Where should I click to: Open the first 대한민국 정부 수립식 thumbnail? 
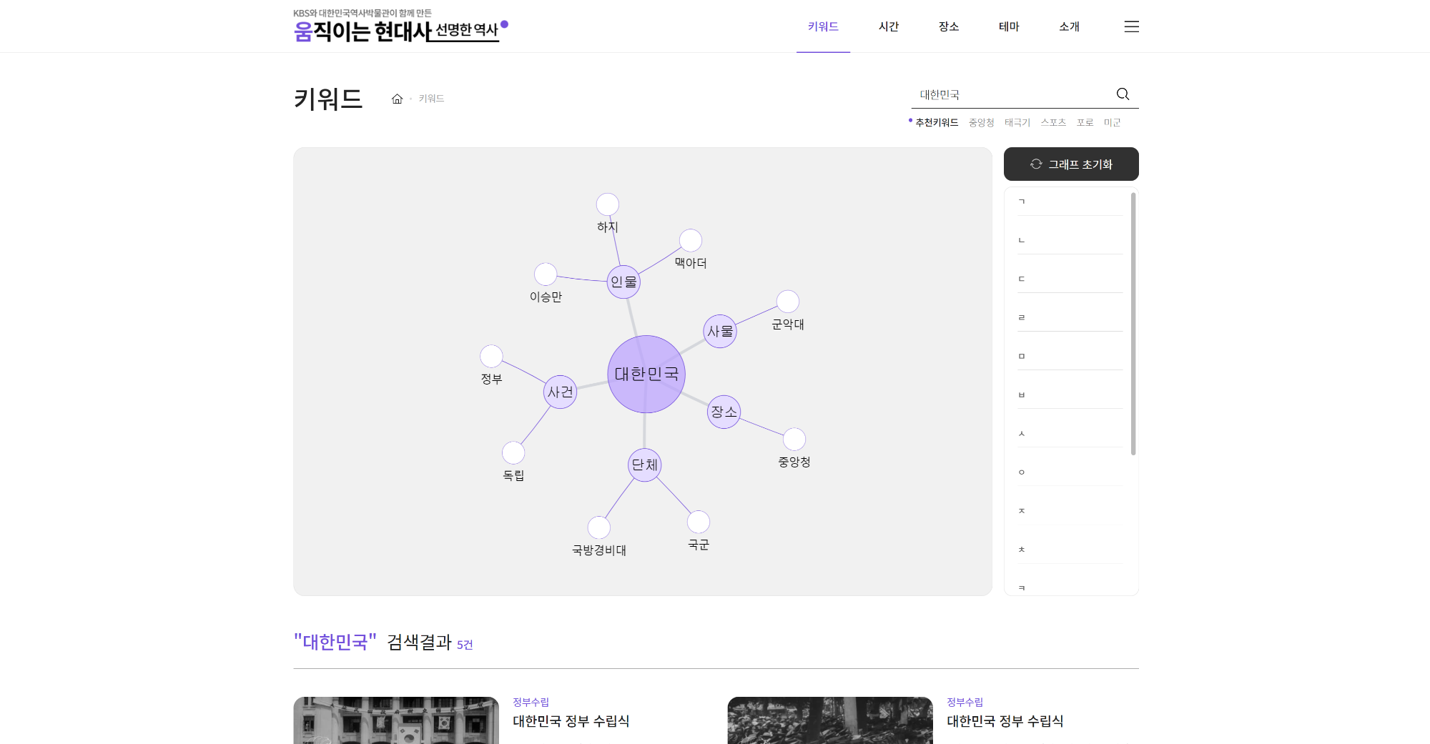(396, 720)
